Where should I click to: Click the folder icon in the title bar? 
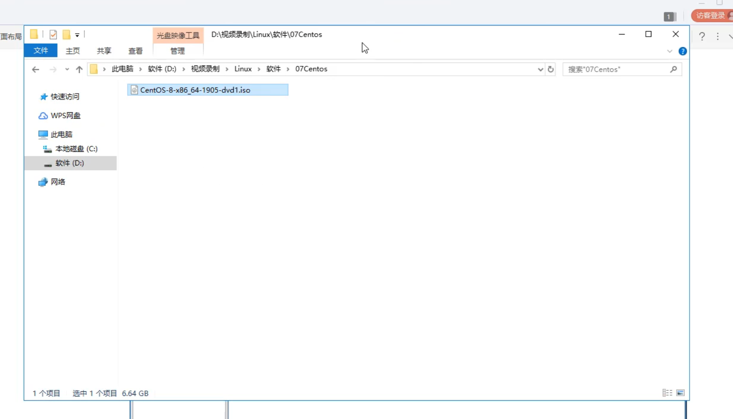click(34, 34)
